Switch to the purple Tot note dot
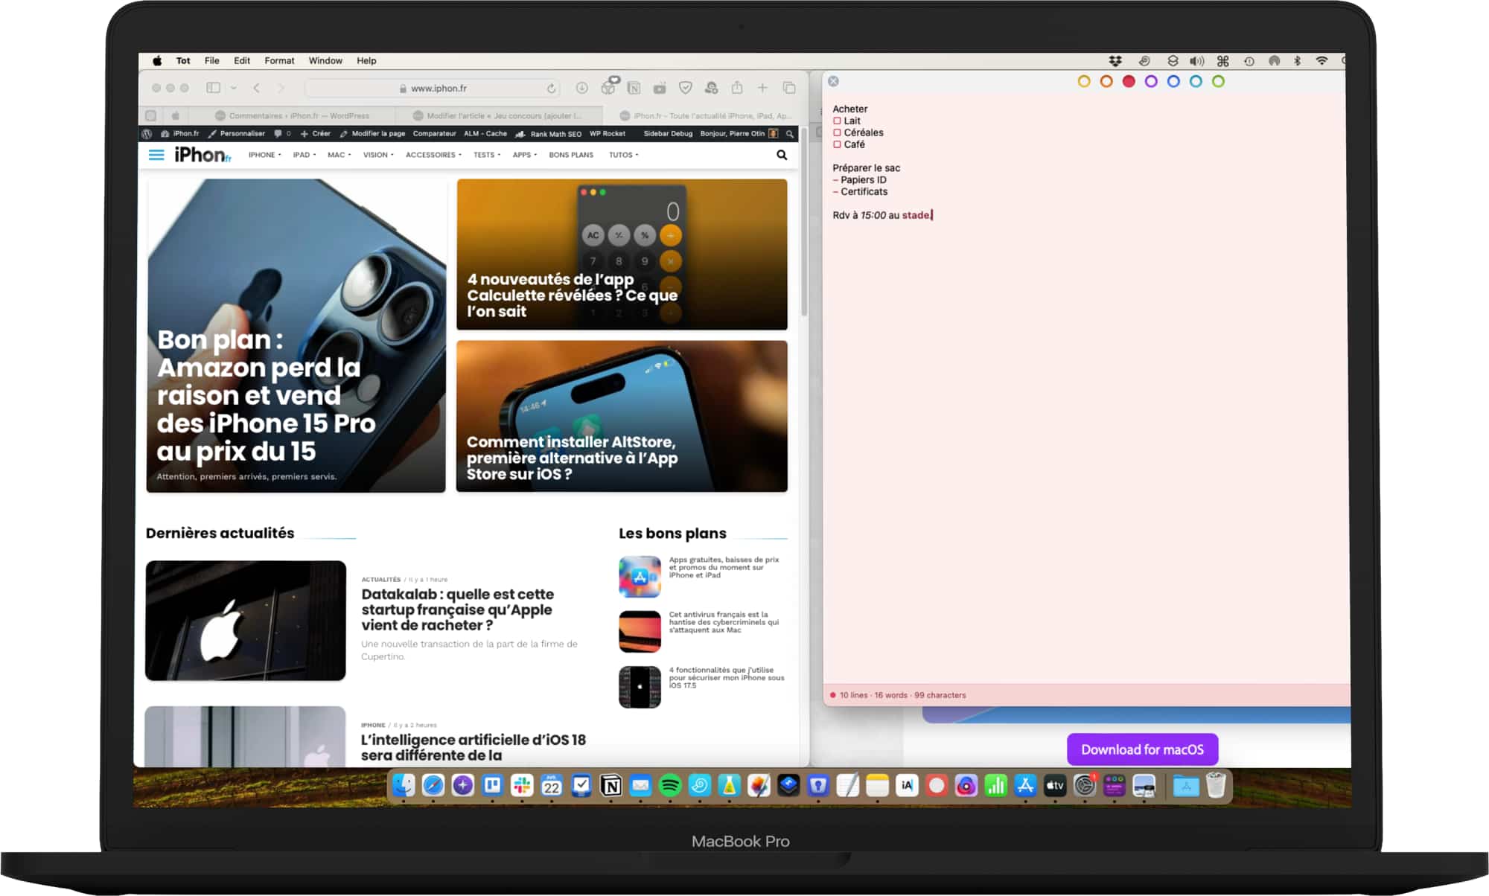The width and height of the screenshot is (1489, 896). [x=1151, y=81]
